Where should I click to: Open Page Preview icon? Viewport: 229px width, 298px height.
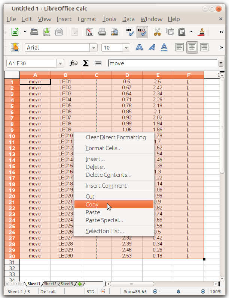tap(114, 32)
